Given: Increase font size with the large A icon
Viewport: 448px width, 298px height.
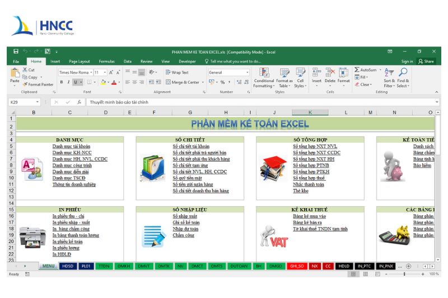Looking at the screenshot, I should [111, 73].
